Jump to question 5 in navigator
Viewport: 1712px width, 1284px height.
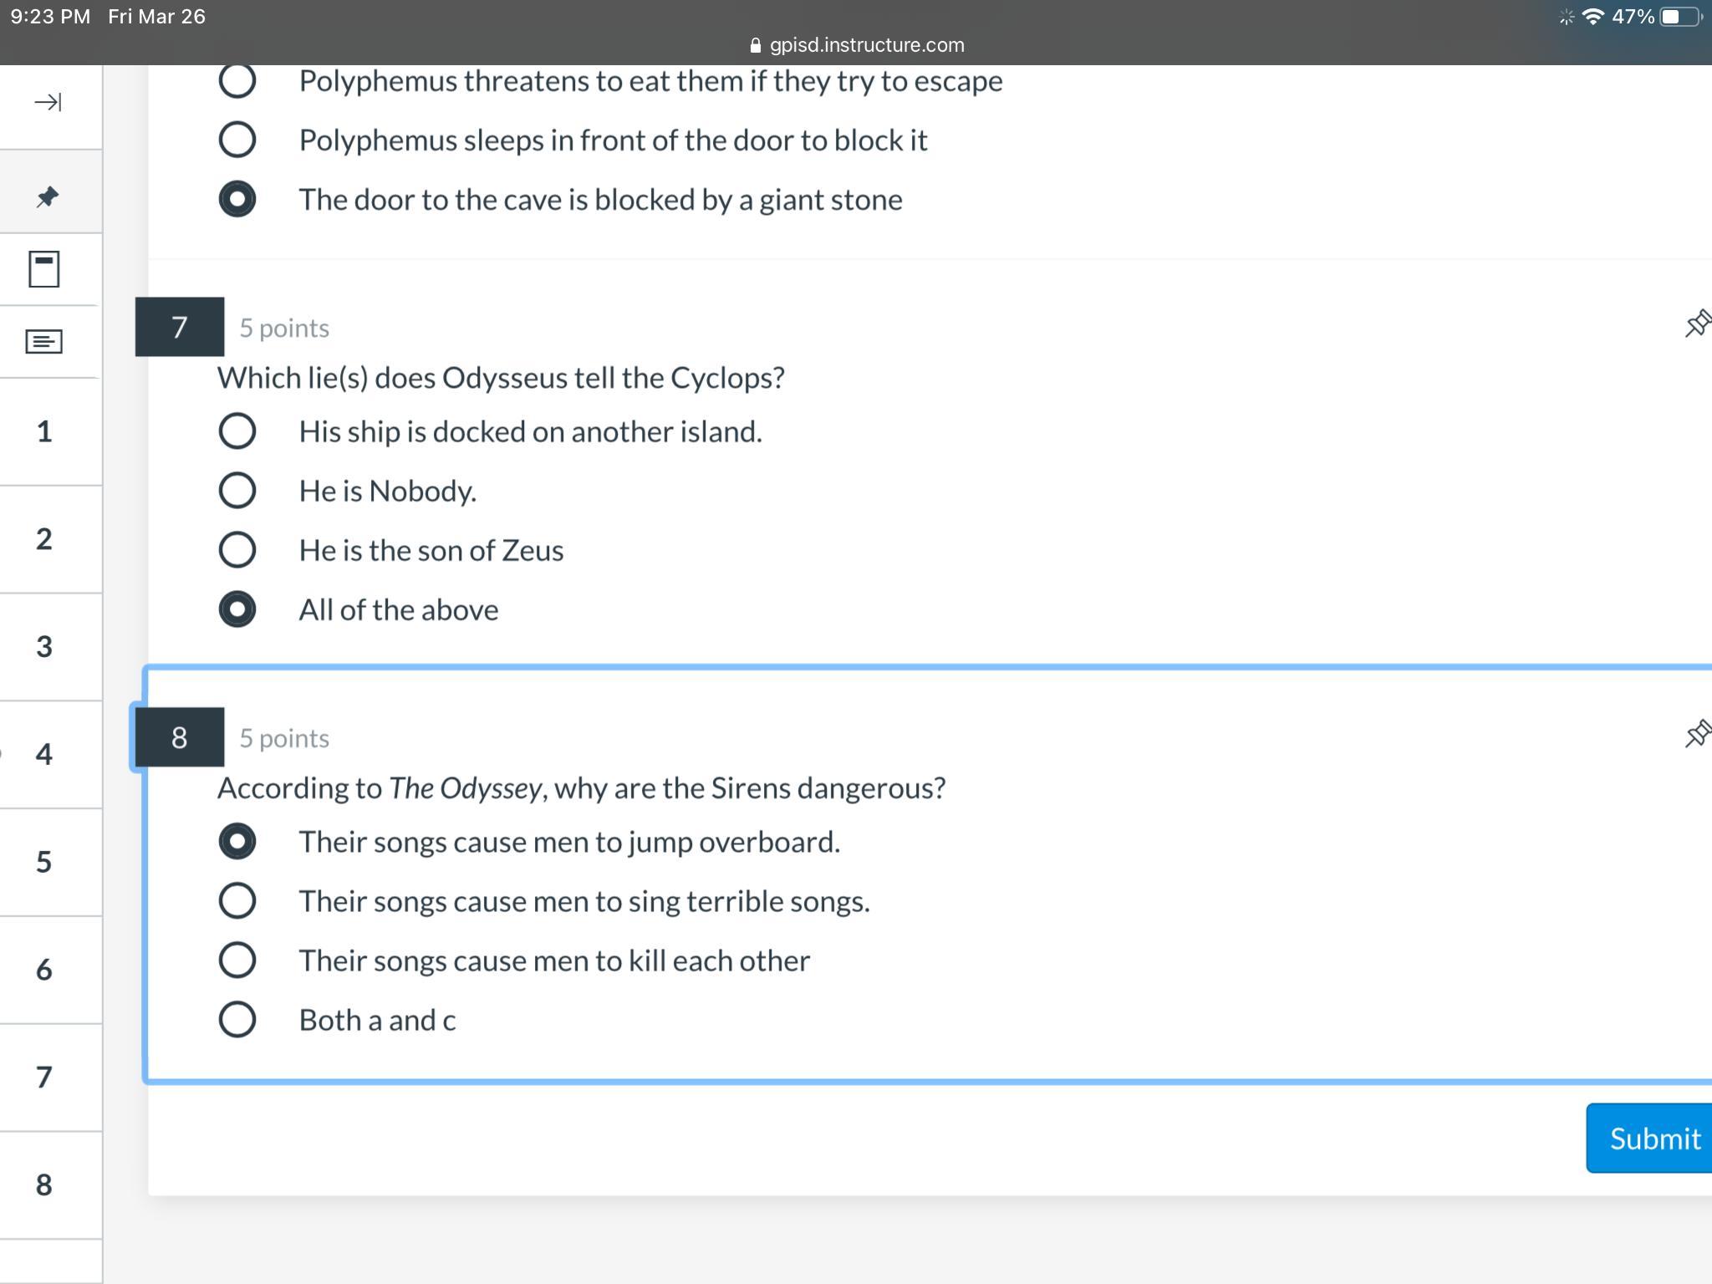44,862
